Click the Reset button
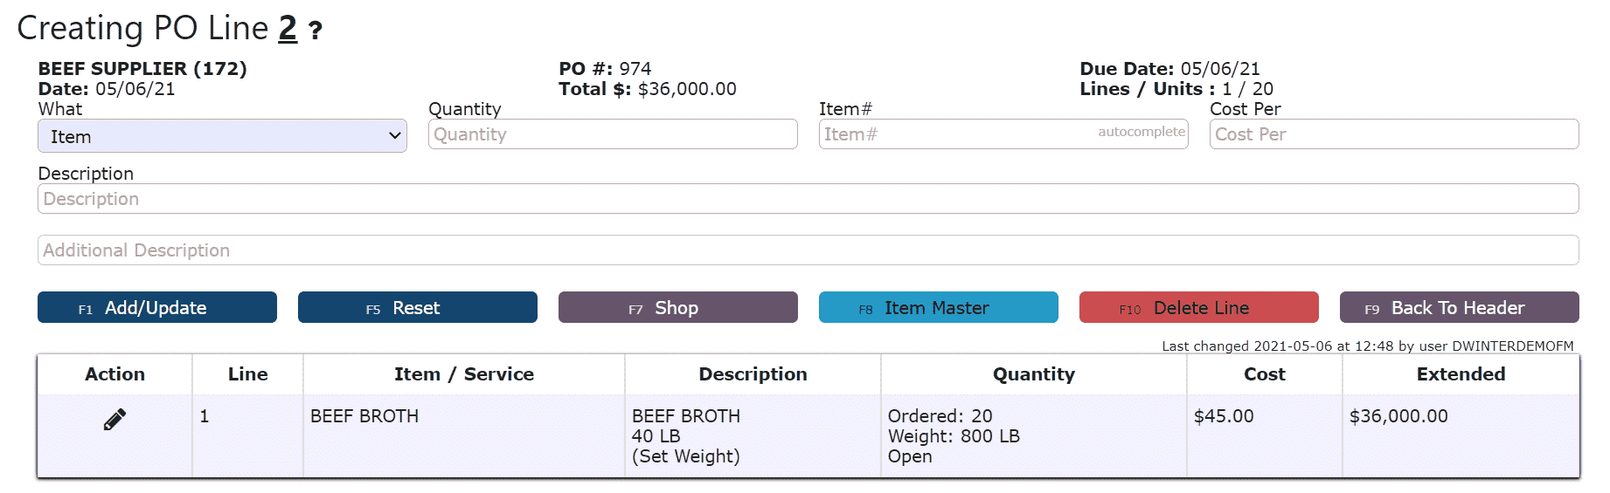The image size is (1610, 493). coord(418,307)
